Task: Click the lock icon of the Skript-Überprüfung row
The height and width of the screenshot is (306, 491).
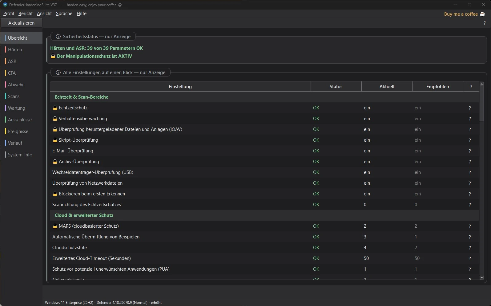Action: pos(55,140)
